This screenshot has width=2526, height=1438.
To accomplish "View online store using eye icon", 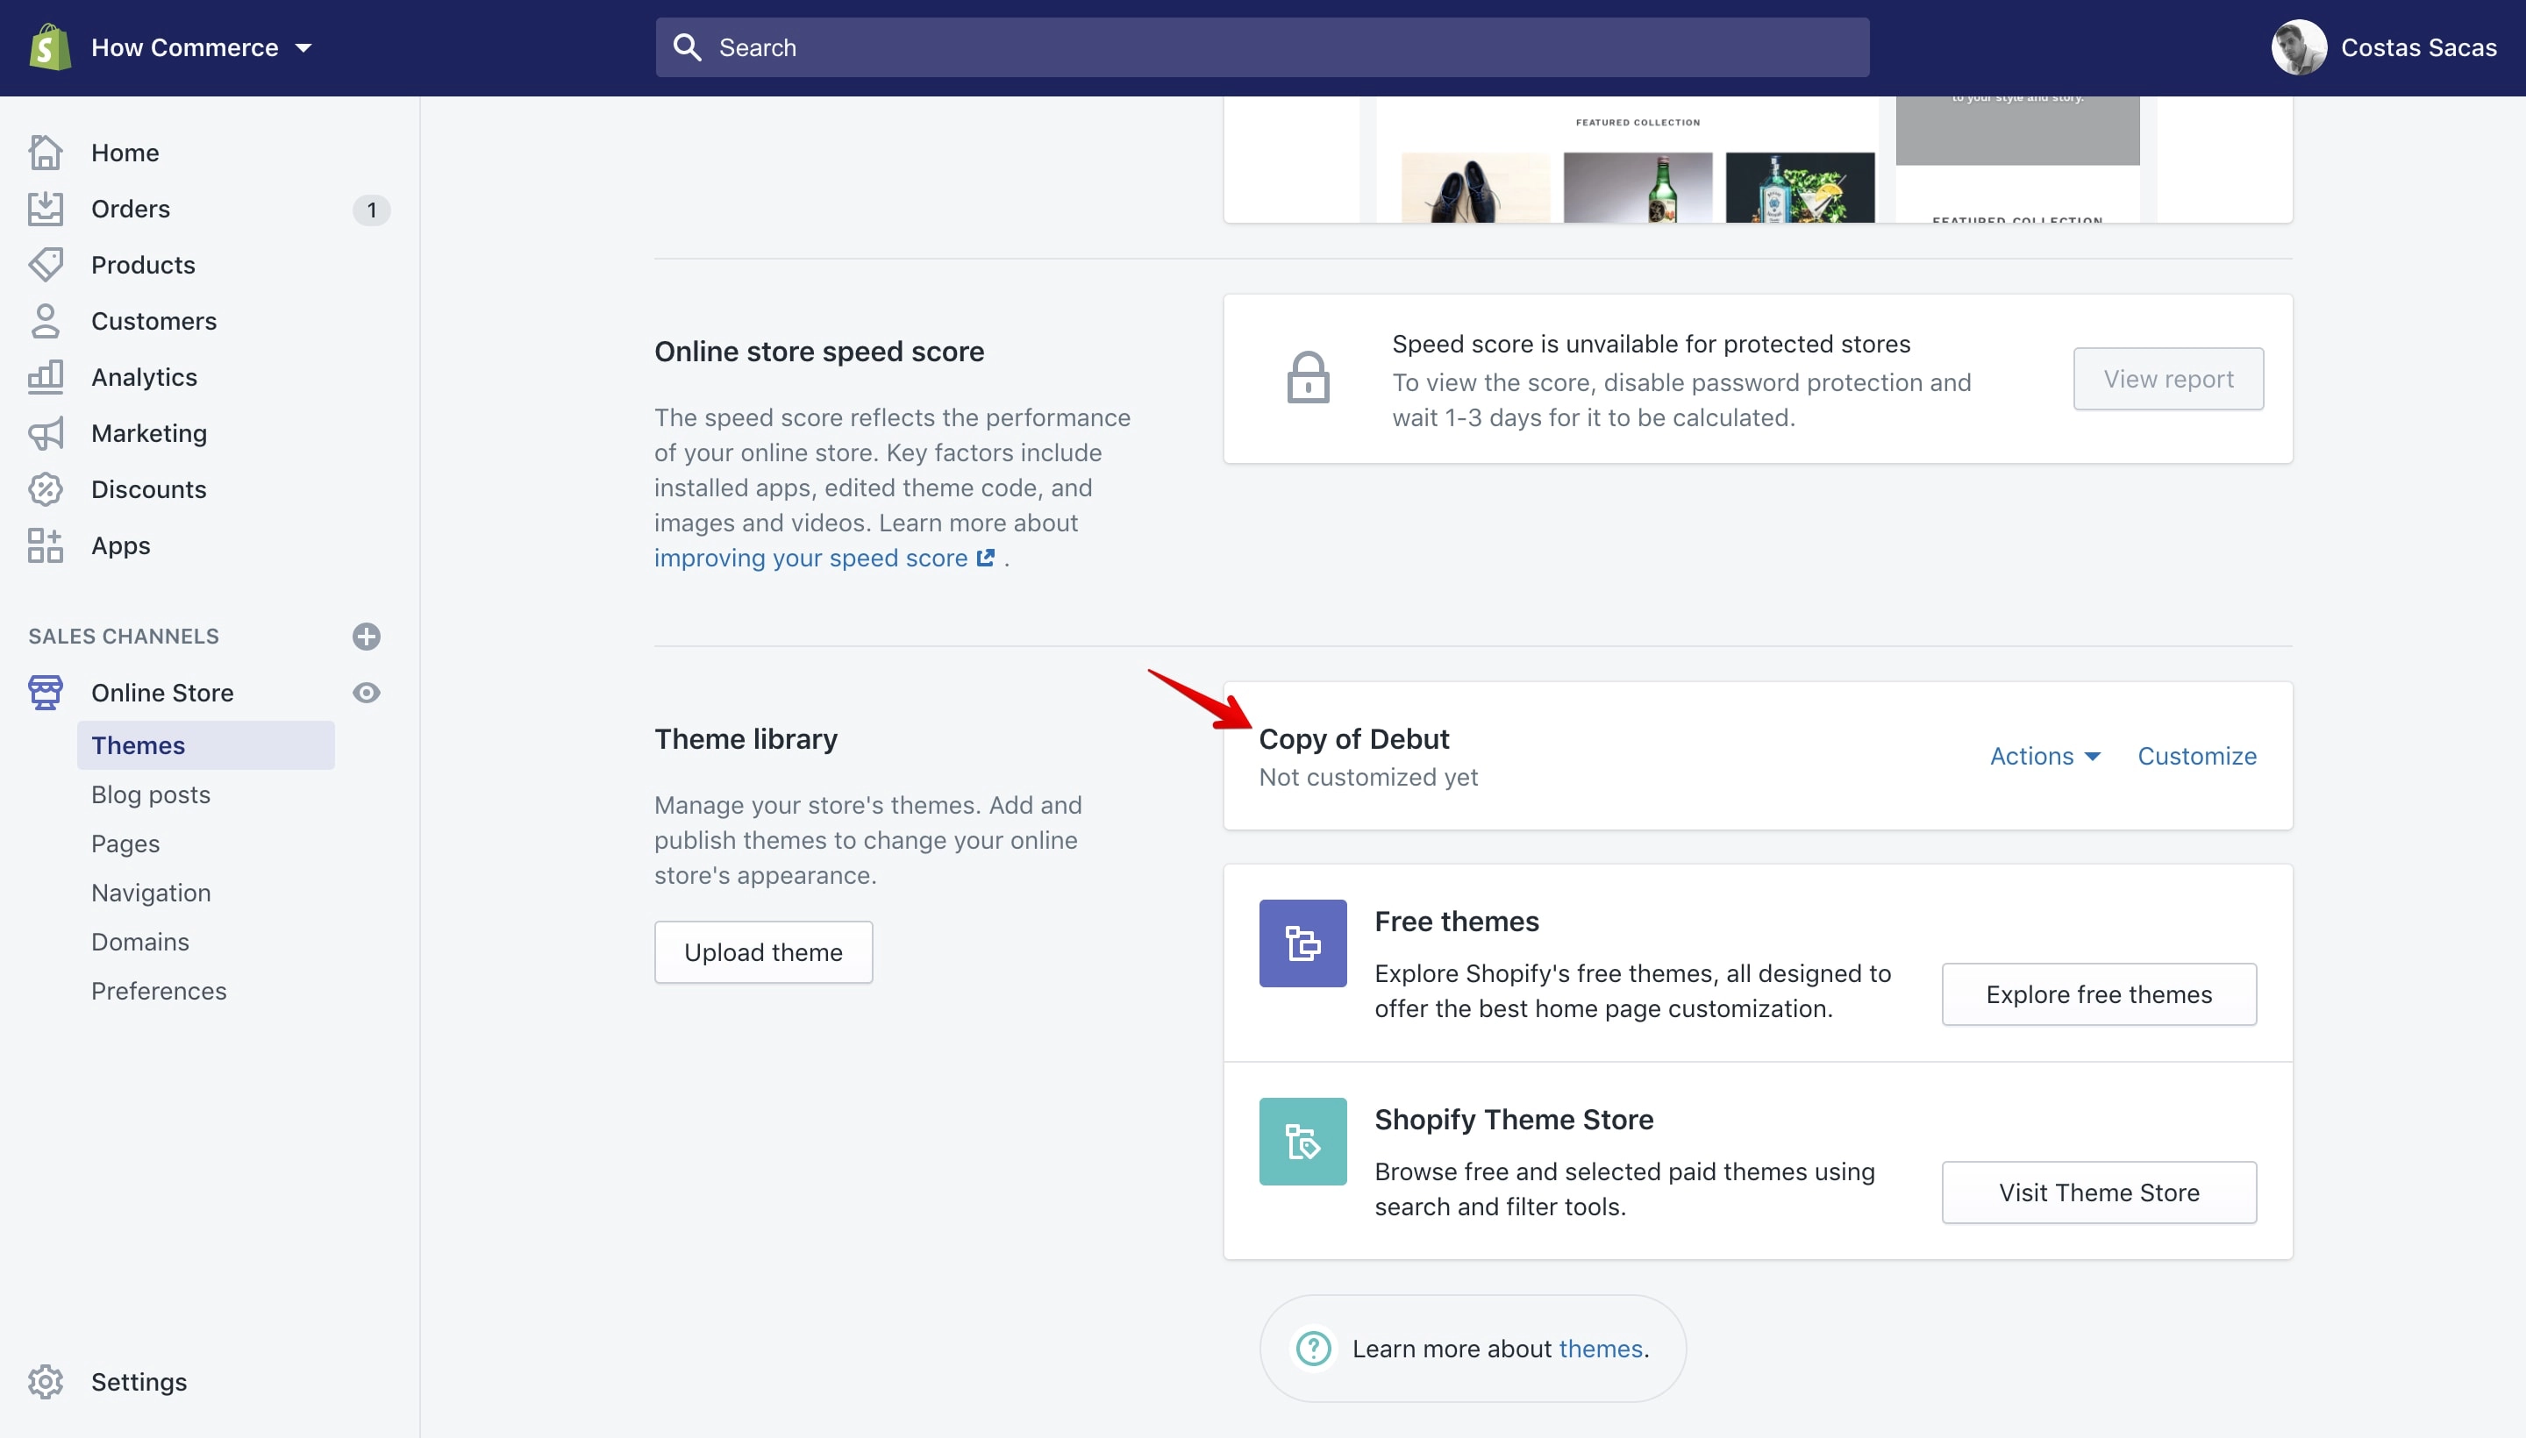I will 367,693.
